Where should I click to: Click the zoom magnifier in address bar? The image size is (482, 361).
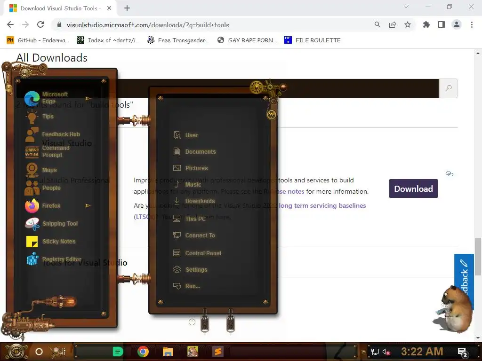tap(377, 24)
